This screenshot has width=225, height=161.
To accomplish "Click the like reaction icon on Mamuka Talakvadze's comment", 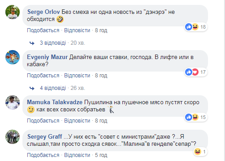I will pos(189,117).
